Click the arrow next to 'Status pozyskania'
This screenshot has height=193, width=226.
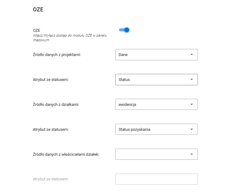(192, 129)
